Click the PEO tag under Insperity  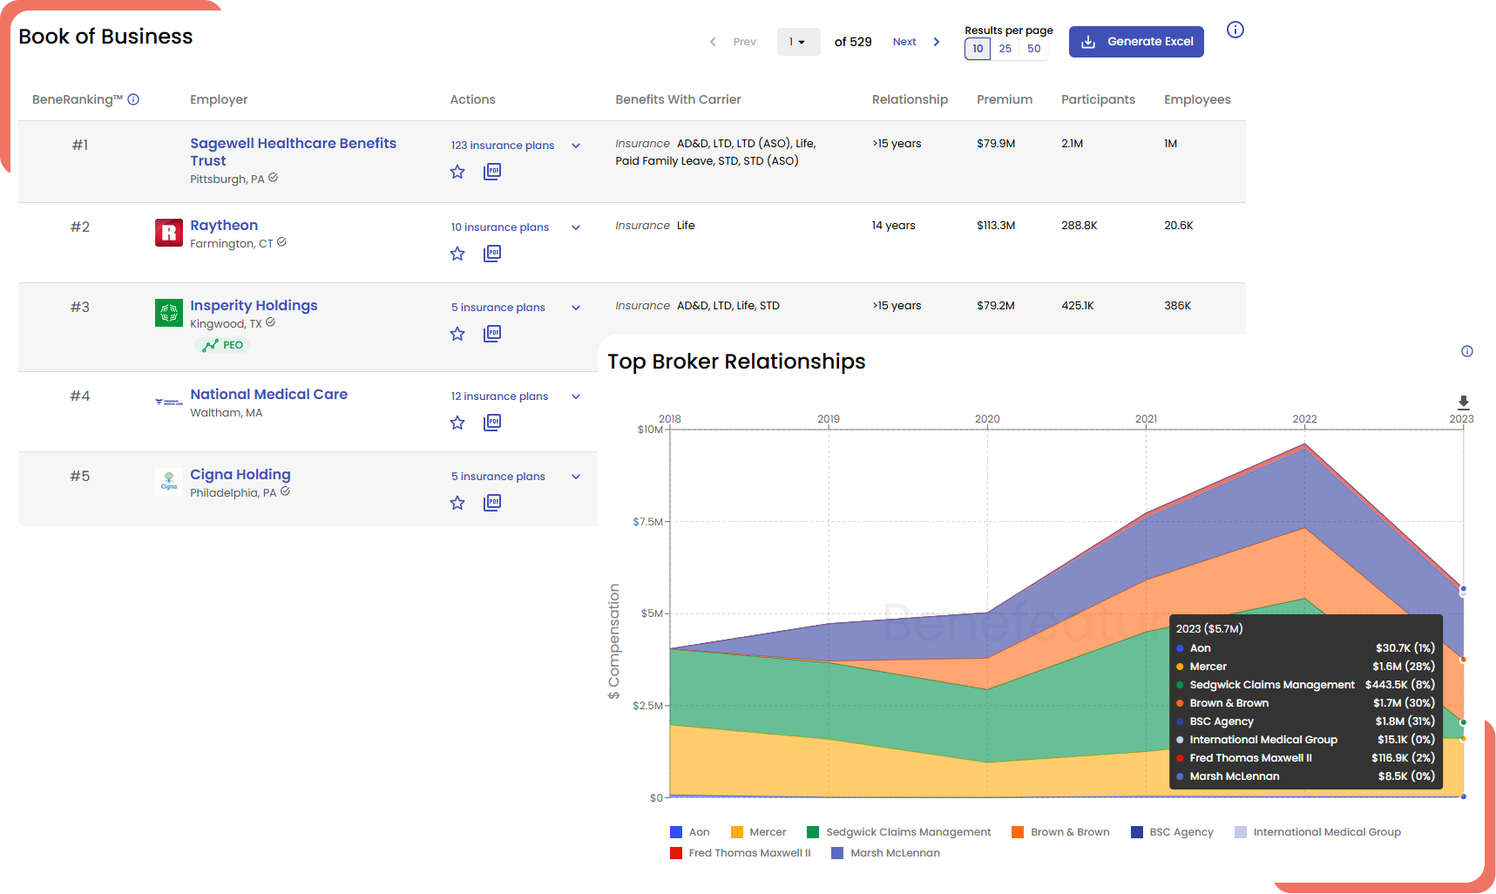tap(223, 345)
